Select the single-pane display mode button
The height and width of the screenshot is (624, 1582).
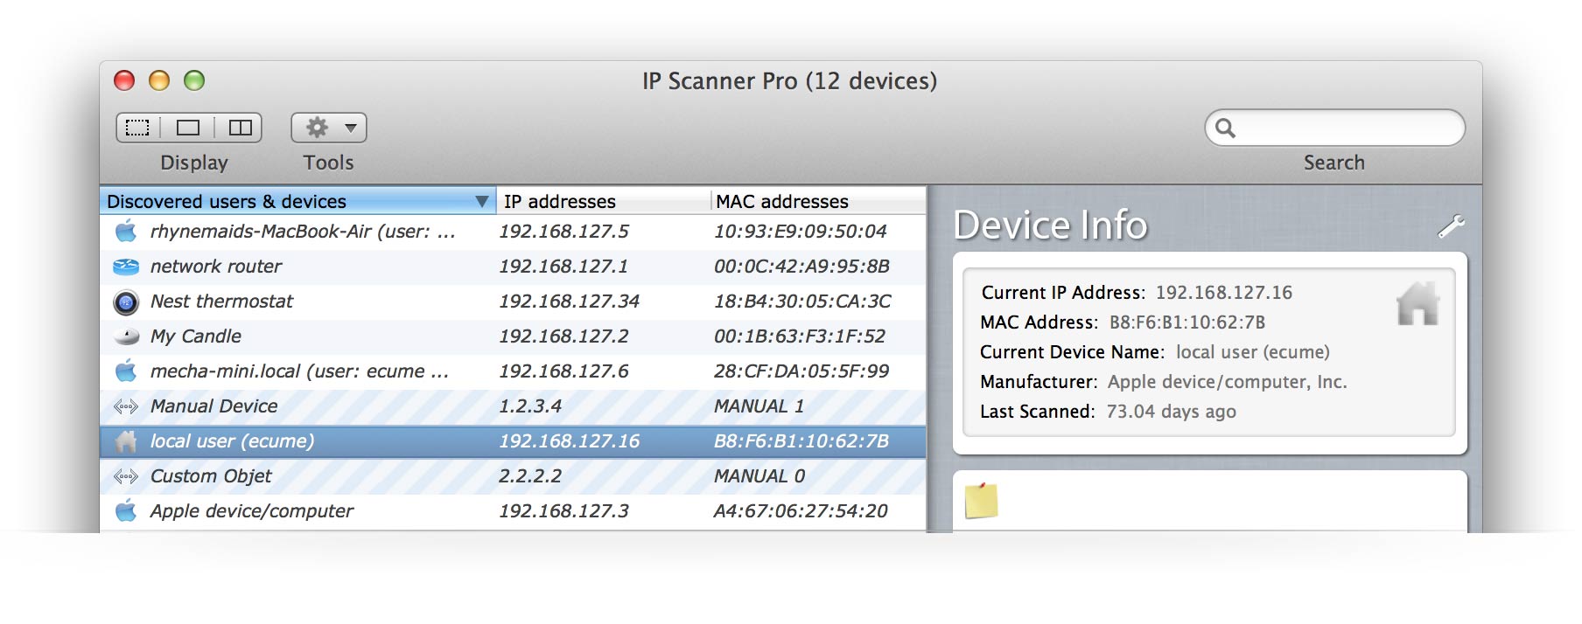coord(188,128)
